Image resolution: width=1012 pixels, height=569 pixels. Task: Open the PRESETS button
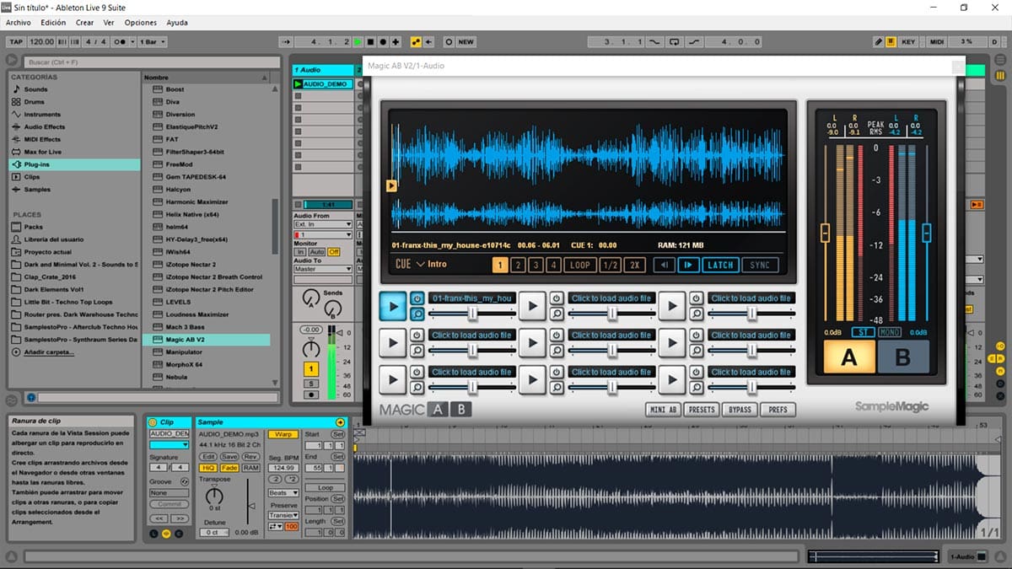coord(701,410)
